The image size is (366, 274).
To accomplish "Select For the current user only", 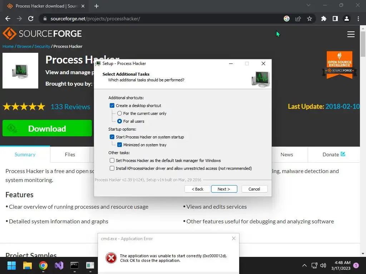I will pyautogui.click(x=119, y=113).
